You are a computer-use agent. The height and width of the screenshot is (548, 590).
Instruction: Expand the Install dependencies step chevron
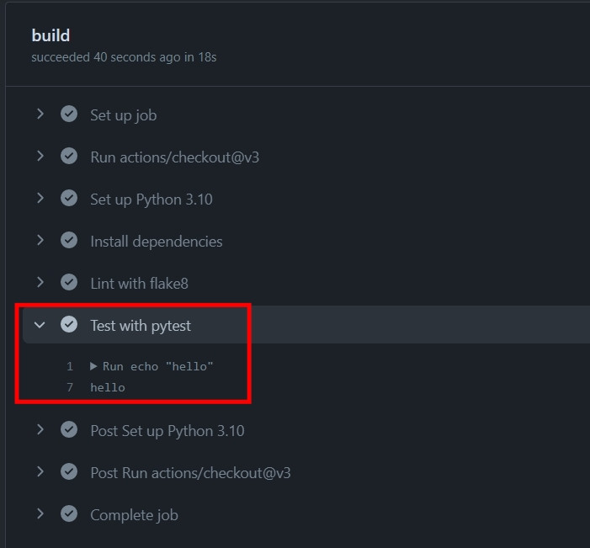coord(40,241)
